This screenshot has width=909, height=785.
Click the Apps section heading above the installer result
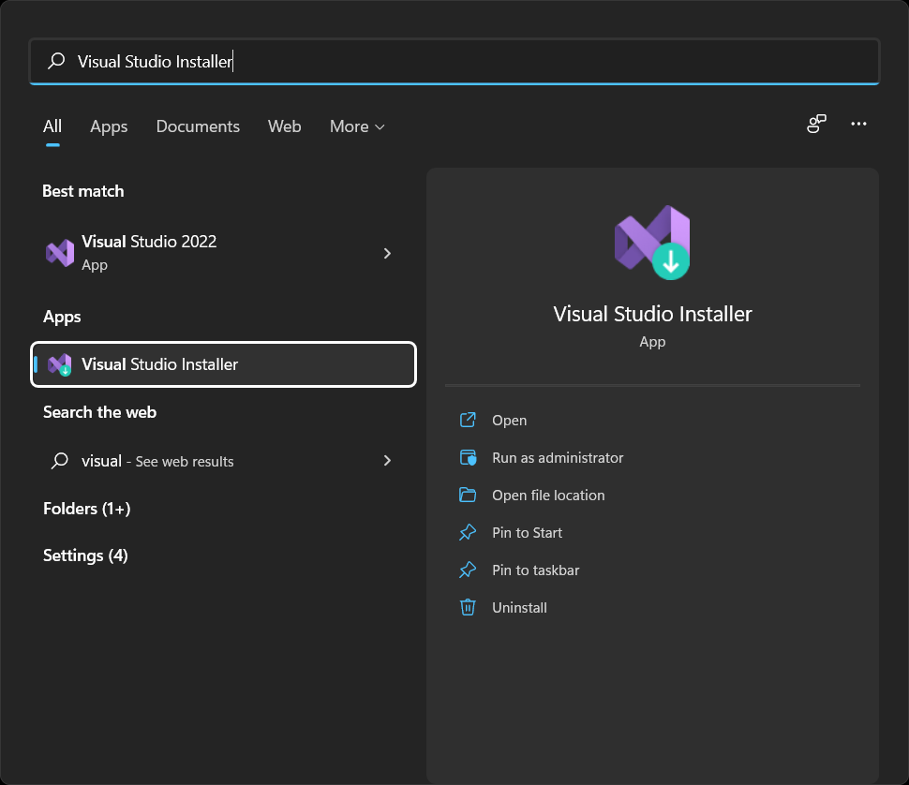pos(62,317)
